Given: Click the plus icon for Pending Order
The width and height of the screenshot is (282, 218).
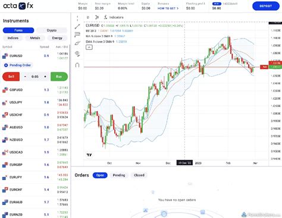Looking at the screenshot, I should (x=6, y=65).
